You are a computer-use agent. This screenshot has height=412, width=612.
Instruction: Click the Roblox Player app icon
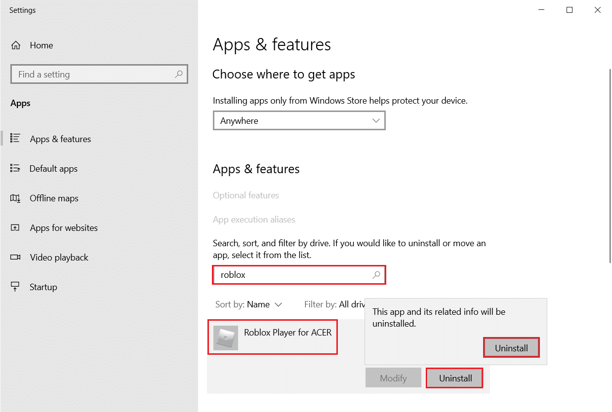(x=226, y=337)
